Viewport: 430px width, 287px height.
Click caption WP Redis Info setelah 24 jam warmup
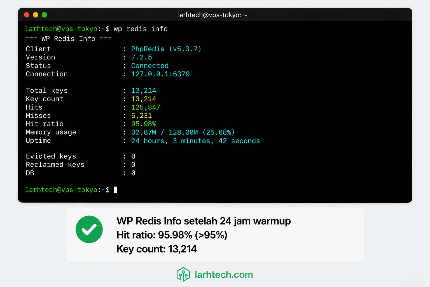pyautogui.click(x=204, y=221)
